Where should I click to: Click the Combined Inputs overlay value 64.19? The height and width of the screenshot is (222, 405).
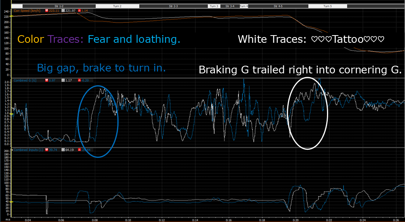coord(70,150)
